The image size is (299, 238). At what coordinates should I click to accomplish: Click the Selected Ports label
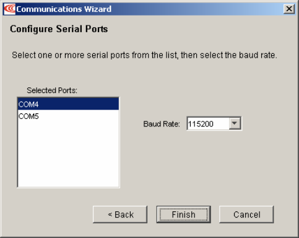pos(52,90)
